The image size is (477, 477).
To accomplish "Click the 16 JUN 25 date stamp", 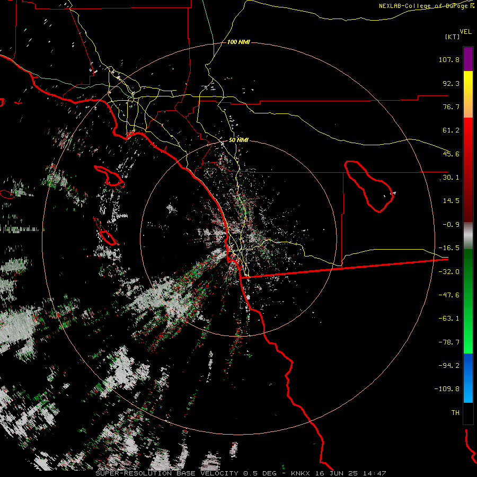I will (336, 473).
